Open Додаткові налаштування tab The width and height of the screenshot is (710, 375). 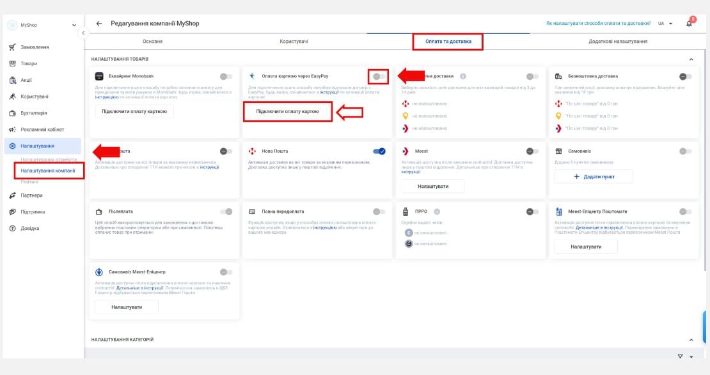point(618,41)
